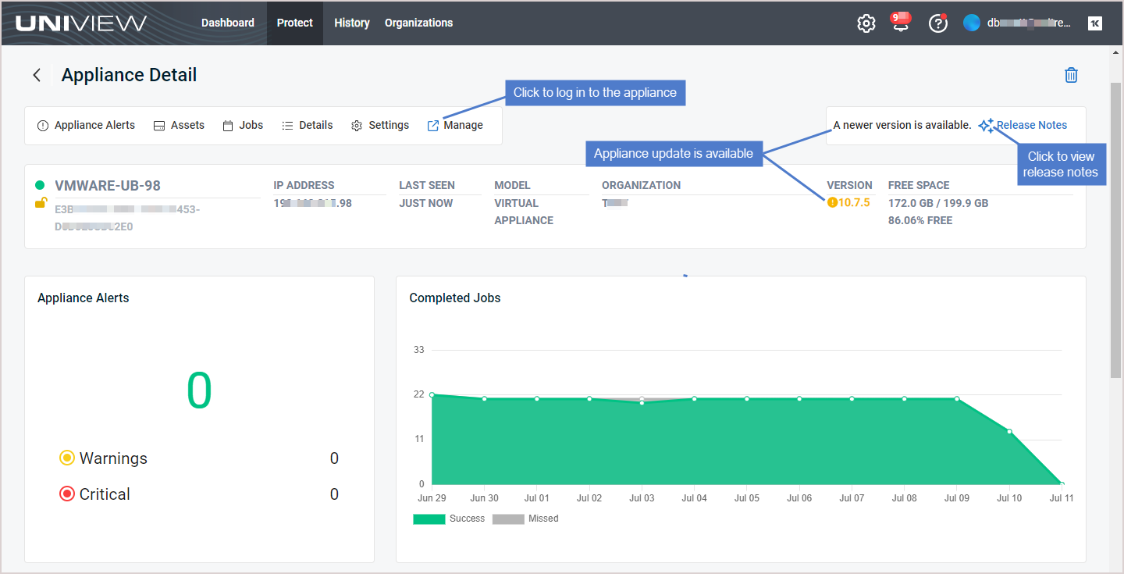
Task: Click the UNIVIEW logo
Action: 81,23
